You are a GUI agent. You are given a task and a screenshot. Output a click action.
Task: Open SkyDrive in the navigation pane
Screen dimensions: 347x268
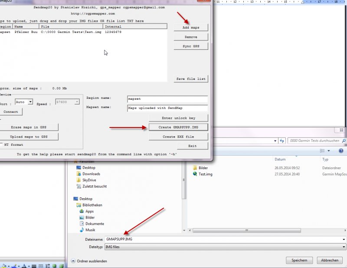(x=90, y=180)
